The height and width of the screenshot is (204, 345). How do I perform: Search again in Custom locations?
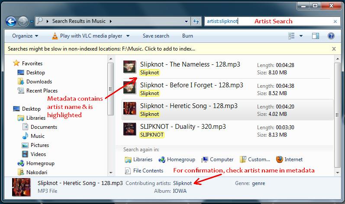[255, 159]
